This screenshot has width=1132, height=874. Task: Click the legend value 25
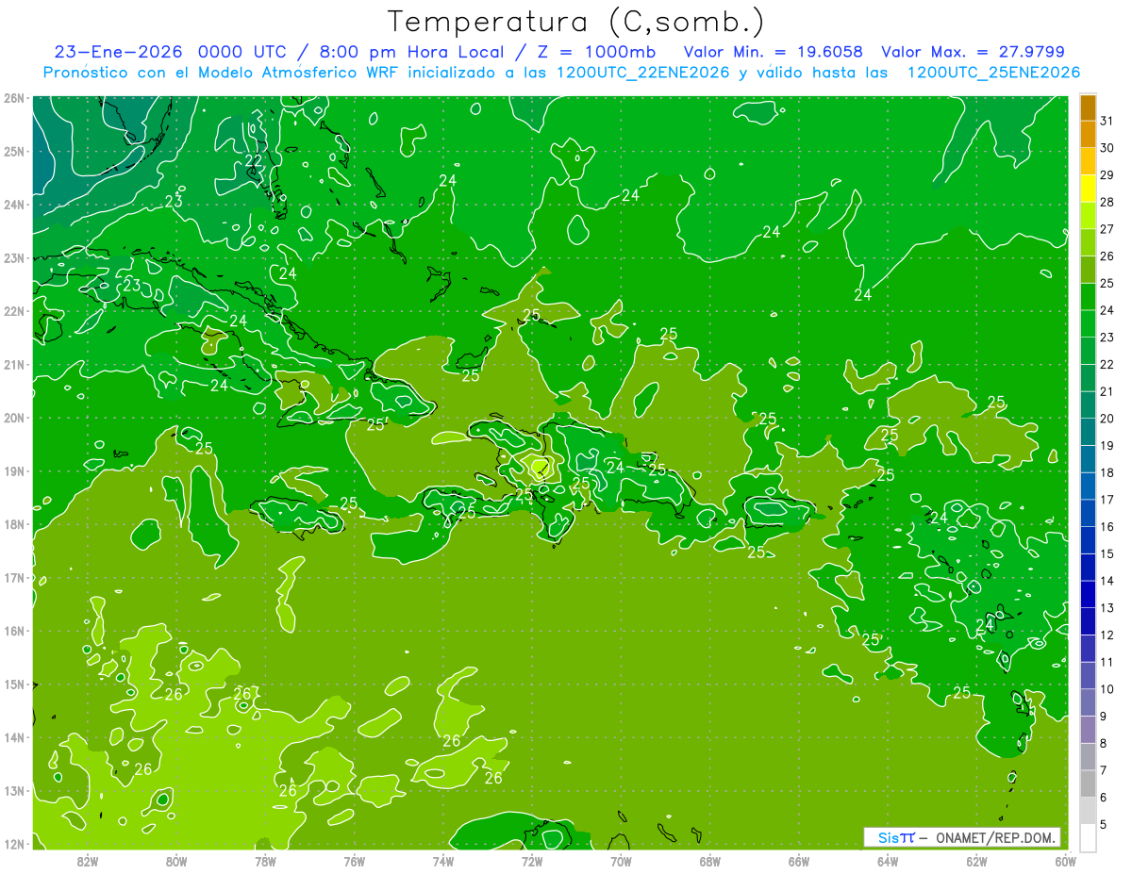point(1107,283)
